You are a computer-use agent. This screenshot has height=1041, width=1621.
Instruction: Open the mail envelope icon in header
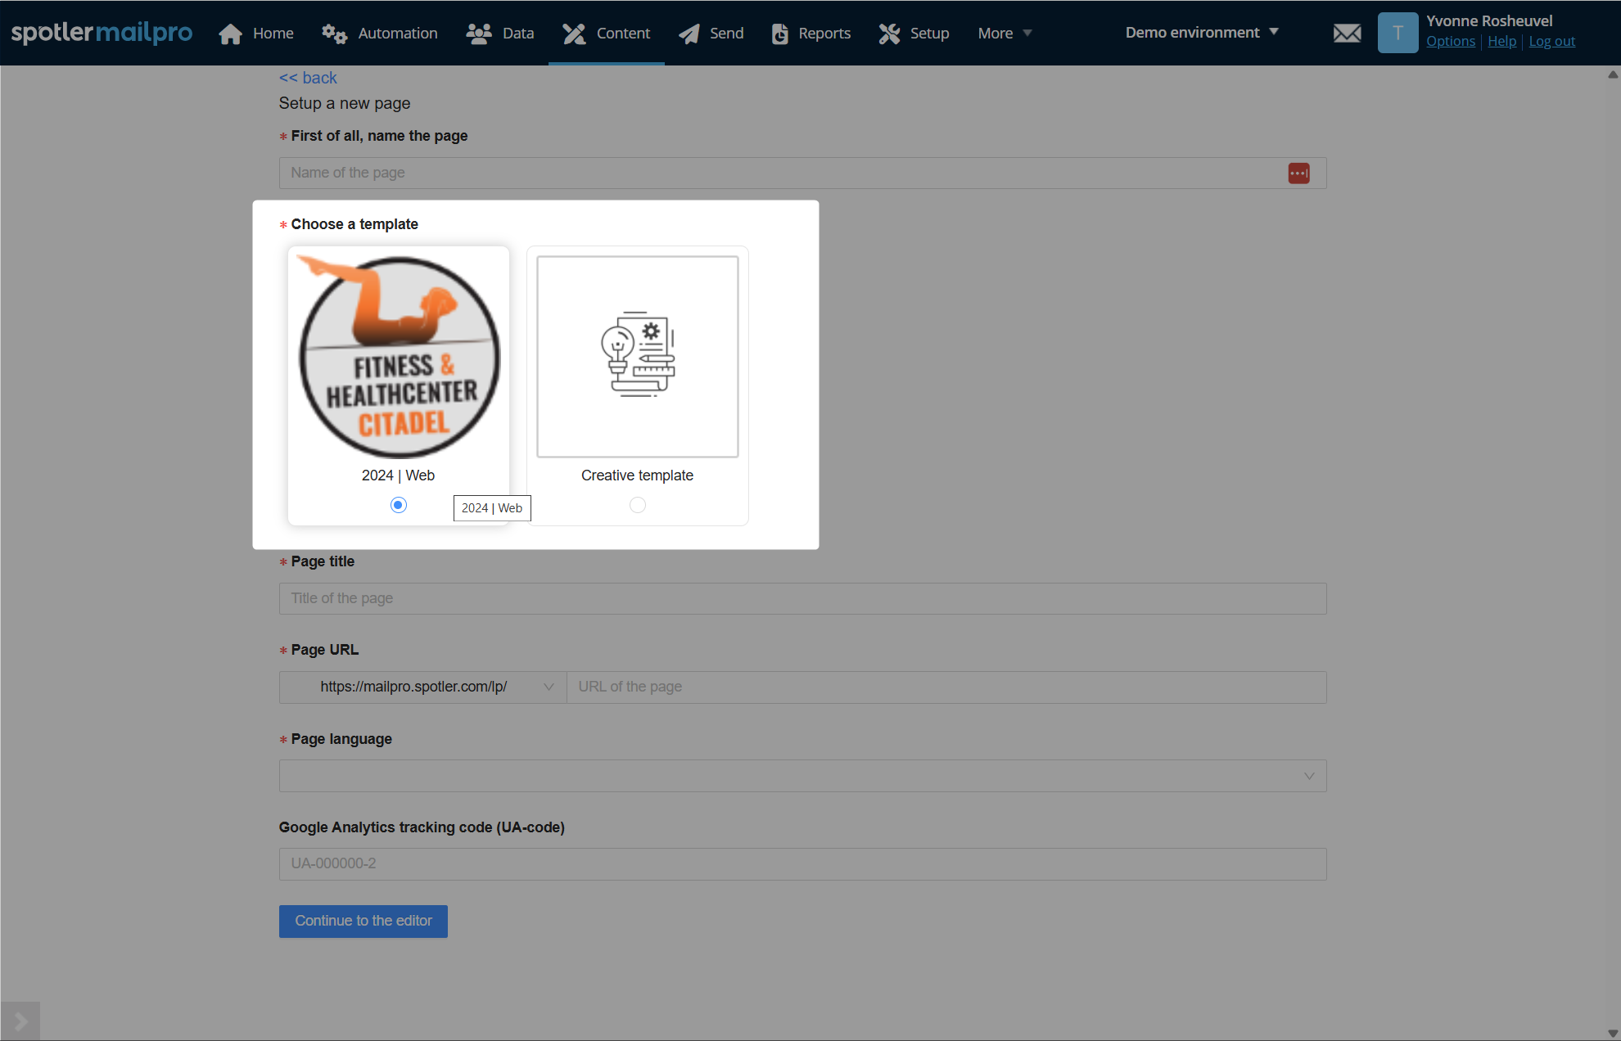point(1347,34)
